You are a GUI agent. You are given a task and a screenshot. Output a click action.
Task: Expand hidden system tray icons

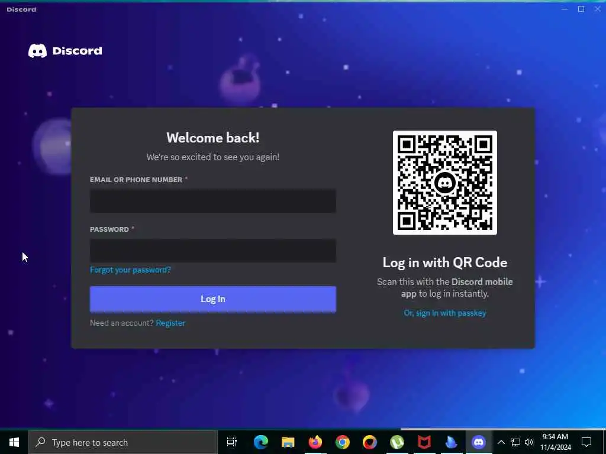[501, 442]
